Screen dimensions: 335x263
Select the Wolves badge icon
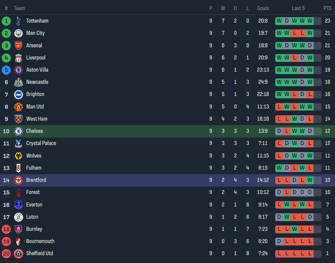click(18, 155)
